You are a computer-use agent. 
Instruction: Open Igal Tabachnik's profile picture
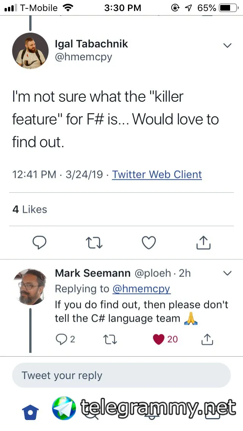[x=30, y=51]
